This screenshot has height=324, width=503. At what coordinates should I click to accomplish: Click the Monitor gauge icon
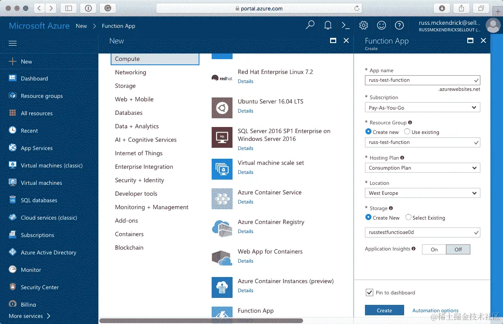[13, 269]
